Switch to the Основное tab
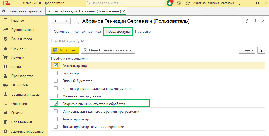269x136 pixels. pos(62,32)
